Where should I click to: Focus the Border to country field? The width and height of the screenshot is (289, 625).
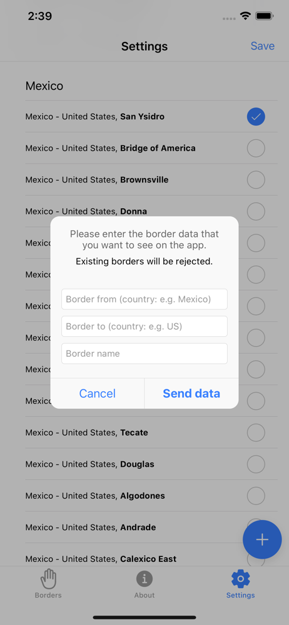tap(144, 326)
